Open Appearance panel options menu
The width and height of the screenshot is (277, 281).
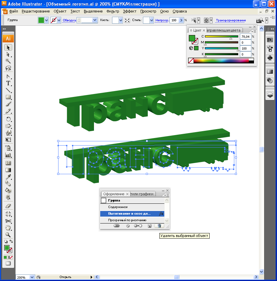[167, 195]
